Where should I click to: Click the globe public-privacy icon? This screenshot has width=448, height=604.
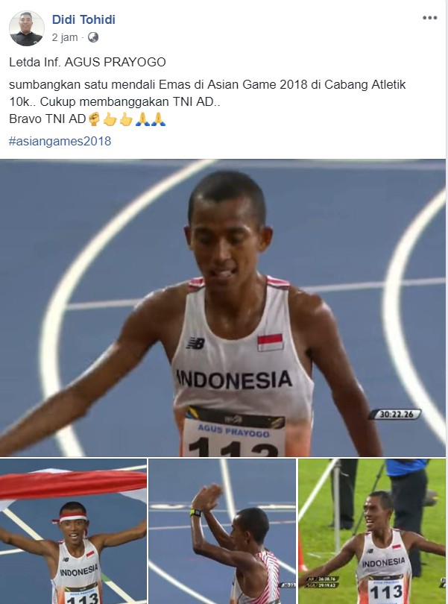[93, 37]
